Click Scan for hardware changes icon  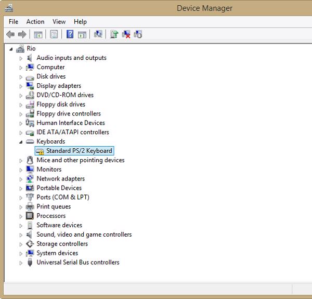(98, 34)
